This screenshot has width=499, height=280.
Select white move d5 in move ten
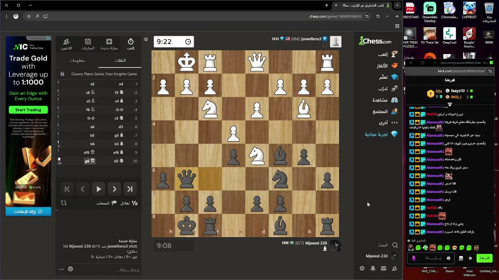coord(119,161)
